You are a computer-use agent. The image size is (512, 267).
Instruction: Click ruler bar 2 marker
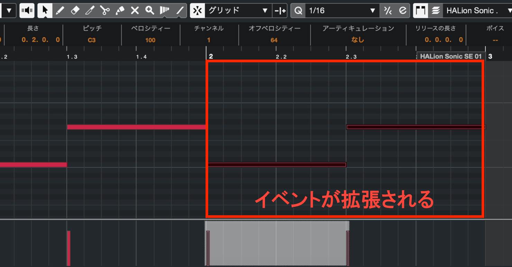coord(210,56)
